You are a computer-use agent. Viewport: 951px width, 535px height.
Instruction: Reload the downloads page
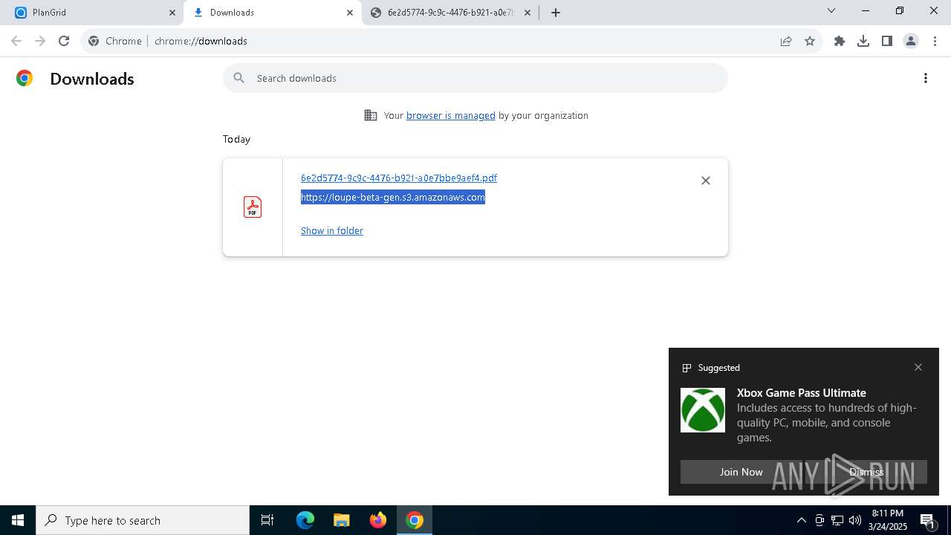pyautogui.click(x=64, y=41)
